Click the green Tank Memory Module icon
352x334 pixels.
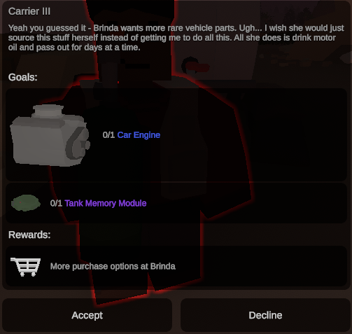pyautogui.click(x=26, y=203)
